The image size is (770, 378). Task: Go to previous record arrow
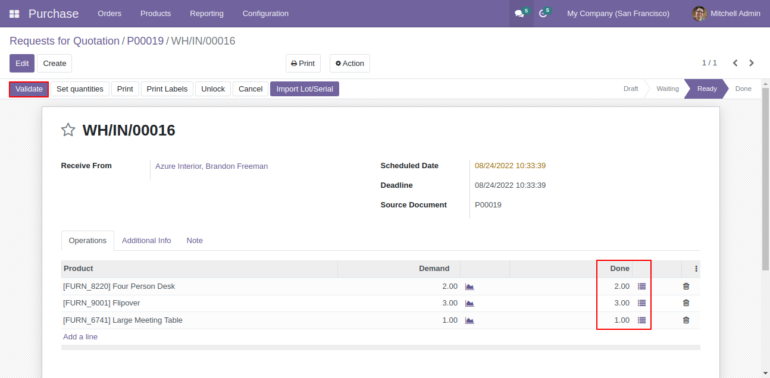(735, 63)
